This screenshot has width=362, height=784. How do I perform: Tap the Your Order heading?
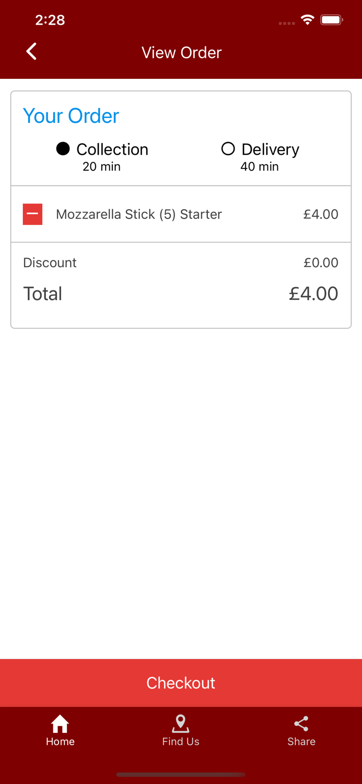[71, 116]
